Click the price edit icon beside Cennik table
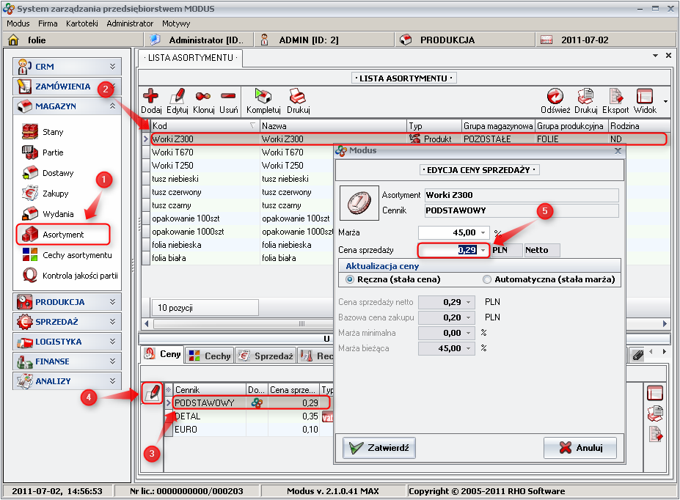The height and width of the screenshot is (500, 680). (153, 394)
